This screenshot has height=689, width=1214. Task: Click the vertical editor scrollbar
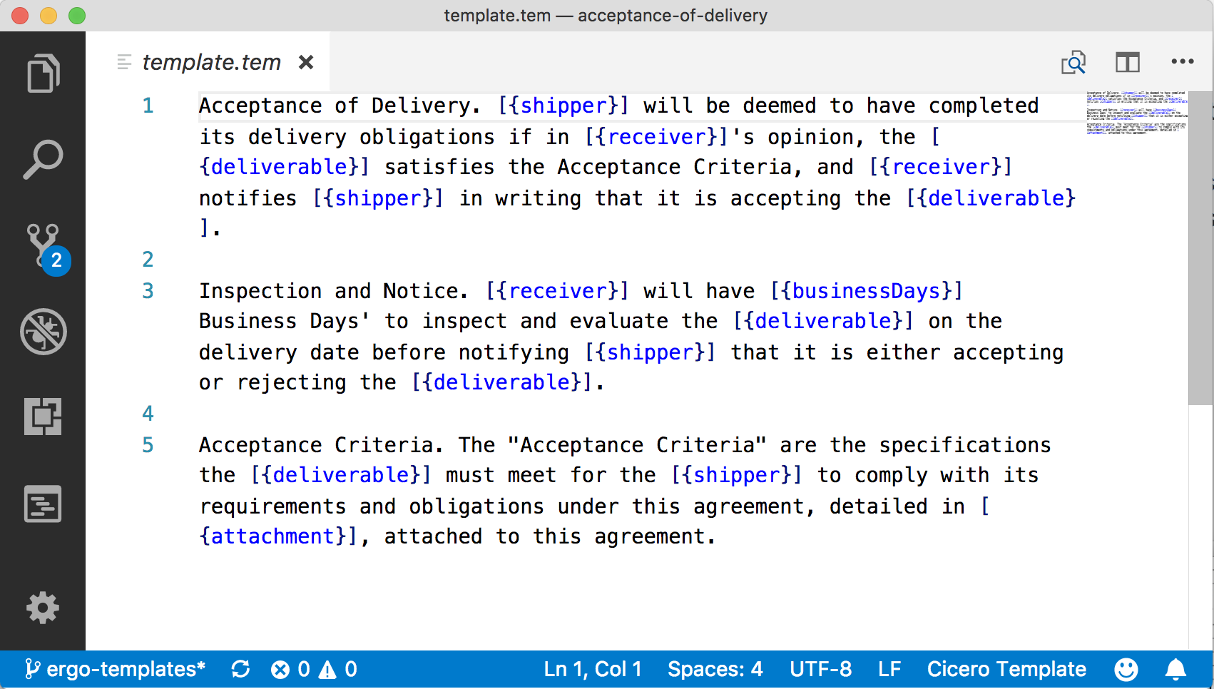coord(1200,248)
